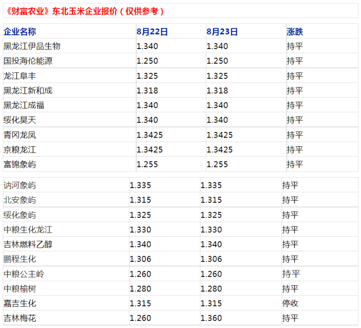
Task: Click company name 吉林梅花
Action: click(x=20, y=318)
